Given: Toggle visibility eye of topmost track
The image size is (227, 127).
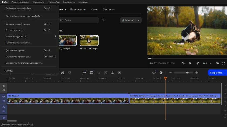Looking at the screenshot, I should tap(4, 86).
